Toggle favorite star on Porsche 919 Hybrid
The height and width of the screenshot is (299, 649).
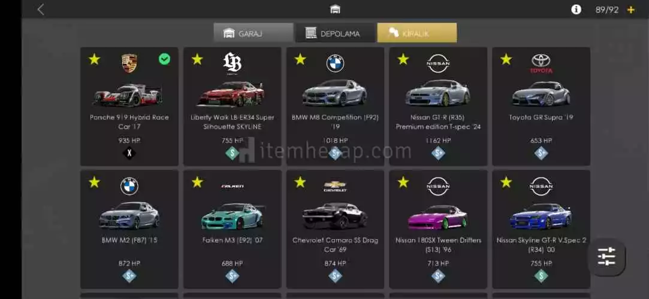94,59
